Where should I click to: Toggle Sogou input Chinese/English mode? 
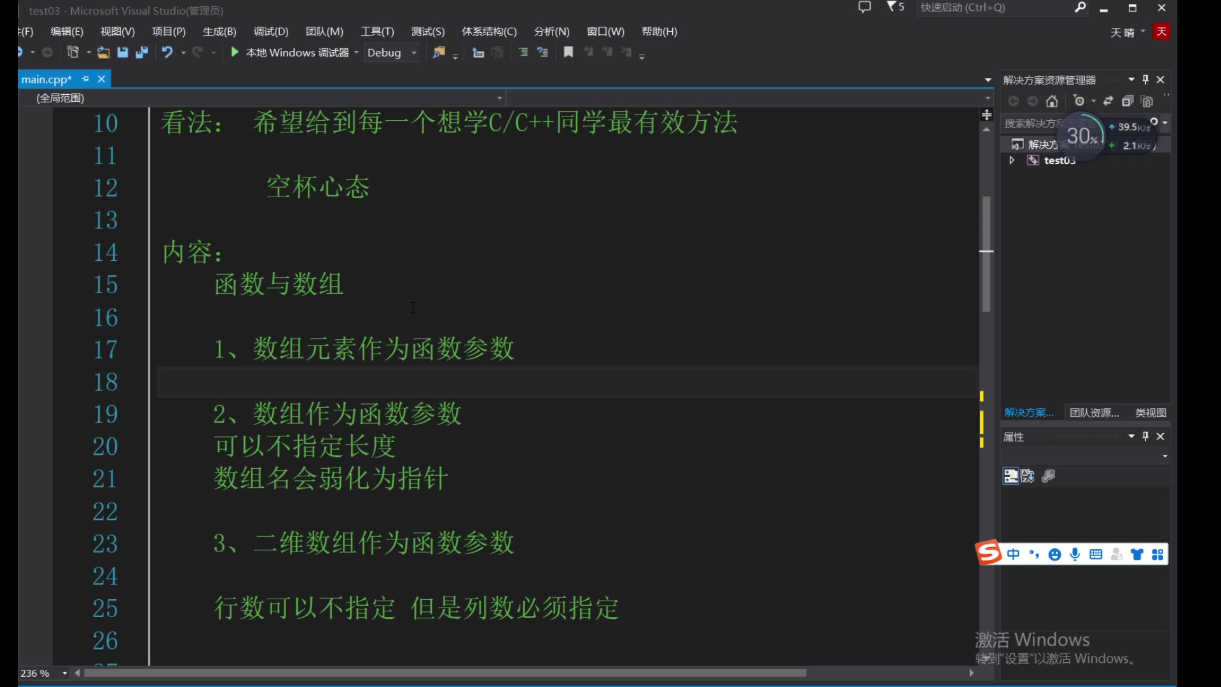click(x=1014, y=554)
